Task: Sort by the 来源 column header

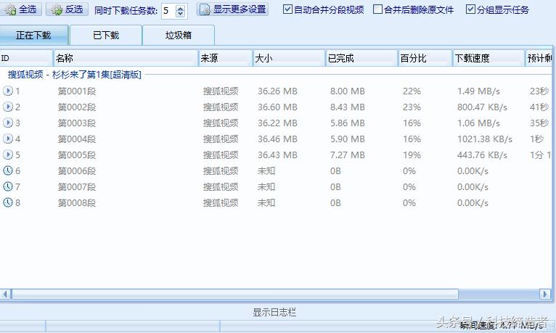Action: (225, 58)
